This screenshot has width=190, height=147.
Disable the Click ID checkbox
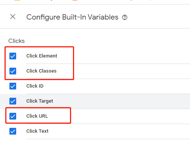13,86
